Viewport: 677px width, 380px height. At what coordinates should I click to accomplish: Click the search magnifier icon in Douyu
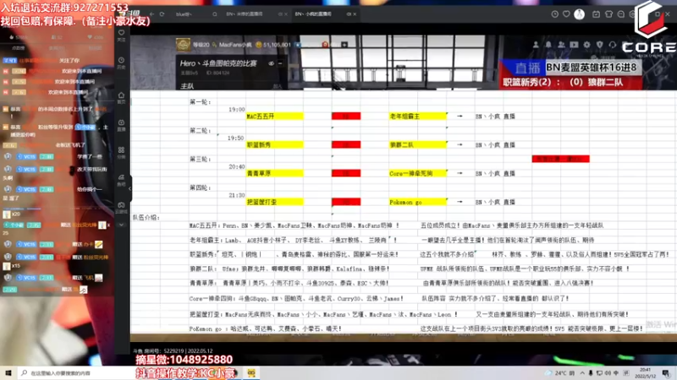[x=215, y=14]
